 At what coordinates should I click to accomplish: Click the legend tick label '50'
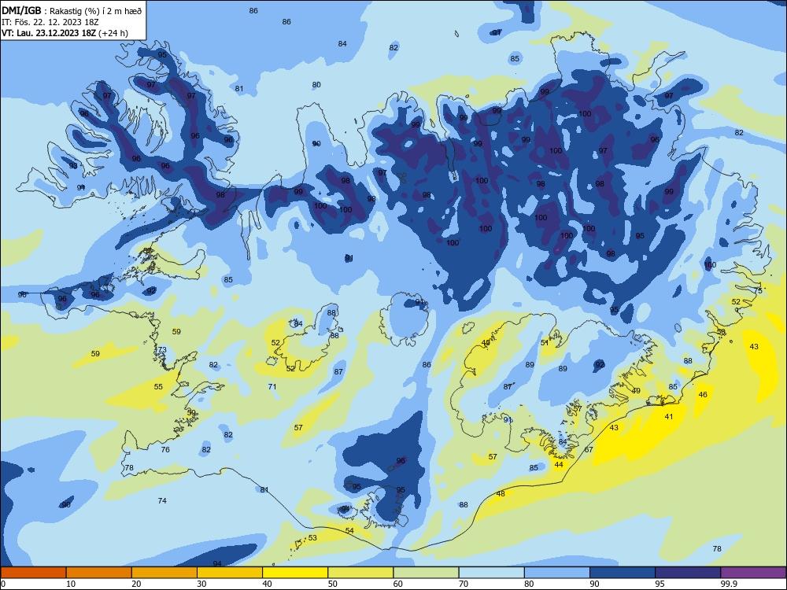click(x=333, y=584)
